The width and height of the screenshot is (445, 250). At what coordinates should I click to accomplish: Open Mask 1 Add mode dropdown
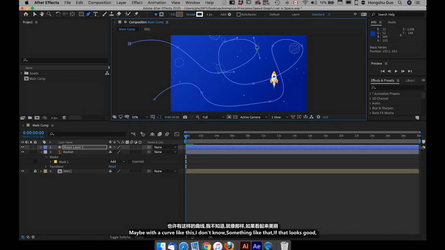click(x=117, y=162)
